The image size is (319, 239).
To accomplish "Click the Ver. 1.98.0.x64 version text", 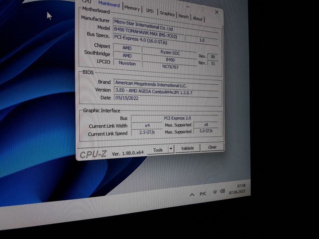I will click(128, 153).
